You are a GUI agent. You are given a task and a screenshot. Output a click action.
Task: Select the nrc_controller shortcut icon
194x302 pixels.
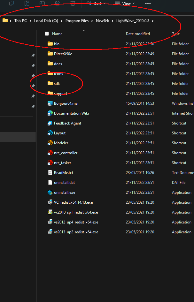tap(50, 153)
